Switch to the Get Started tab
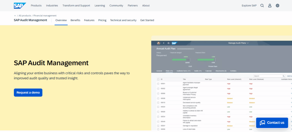292x132 pixels. pyautogui.click(x=147, y=20)
